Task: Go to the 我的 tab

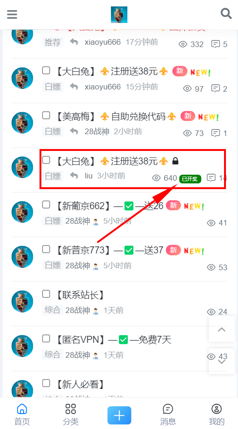Action: point(217,415)
